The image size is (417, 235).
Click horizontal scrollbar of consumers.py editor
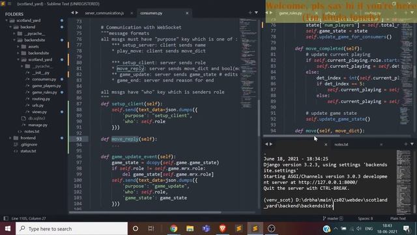click(x=145, y=212)
